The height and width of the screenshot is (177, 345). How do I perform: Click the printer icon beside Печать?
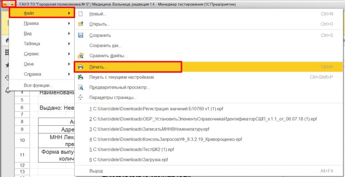click(81, 67)
